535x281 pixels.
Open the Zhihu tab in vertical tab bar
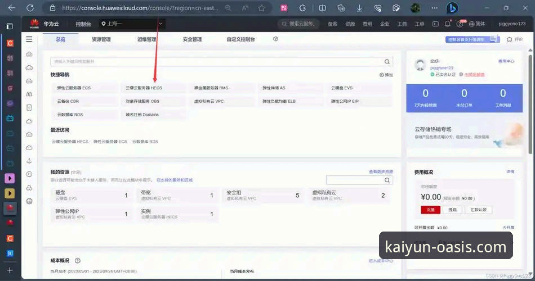tap(10, 253)
